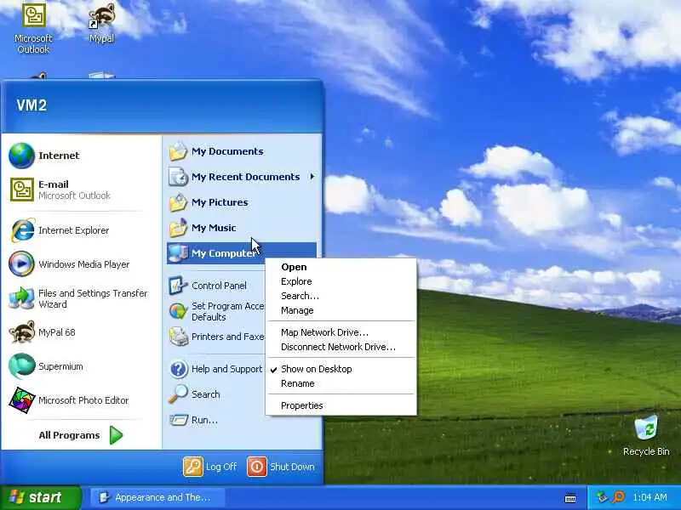Click the Shut Down label
681x510 pixels.
coord(292,467)
